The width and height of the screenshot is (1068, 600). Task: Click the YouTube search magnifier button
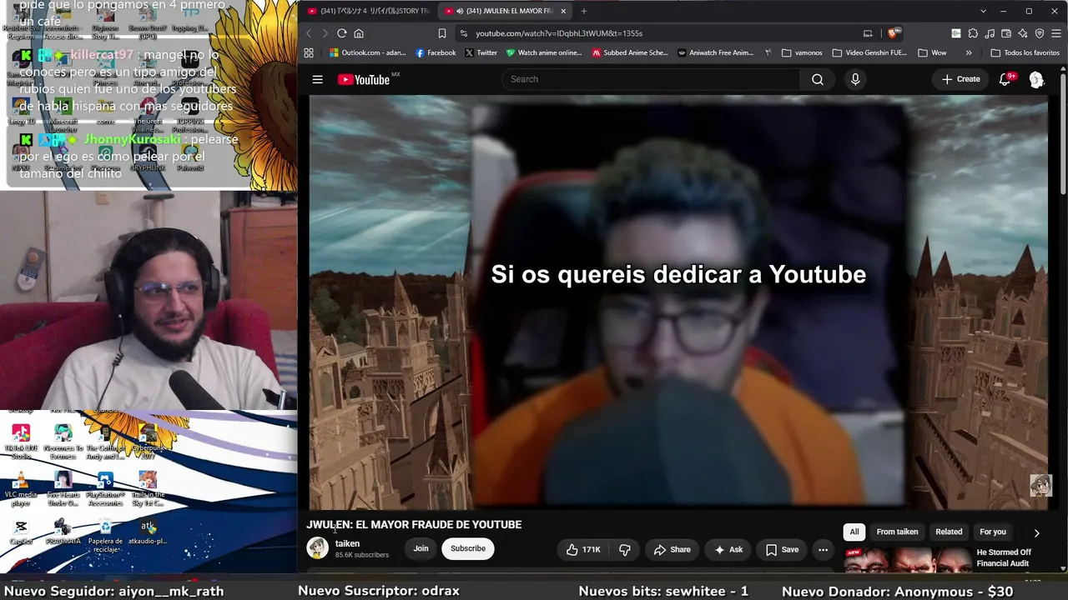[x=818, y=79]
